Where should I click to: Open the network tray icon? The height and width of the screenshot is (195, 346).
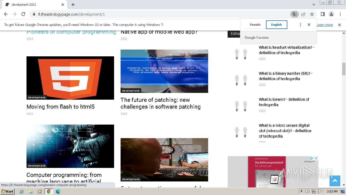(314, 191)
